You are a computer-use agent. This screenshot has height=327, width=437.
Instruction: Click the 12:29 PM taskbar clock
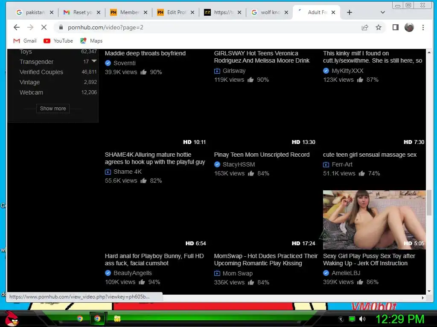(400, 319)
